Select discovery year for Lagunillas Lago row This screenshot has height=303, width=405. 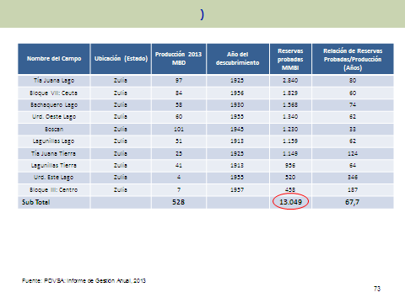click(x=237, y=141)
